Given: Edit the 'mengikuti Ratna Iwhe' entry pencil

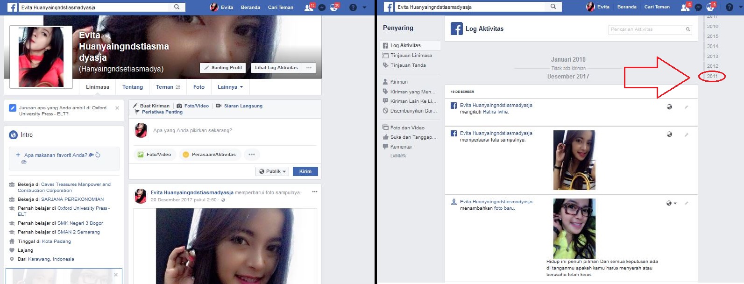Looking at the screenshot, I should (x=686, y=107).
